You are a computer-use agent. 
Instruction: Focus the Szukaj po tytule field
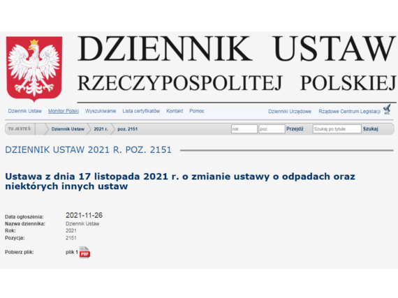[x=337, y=129]
